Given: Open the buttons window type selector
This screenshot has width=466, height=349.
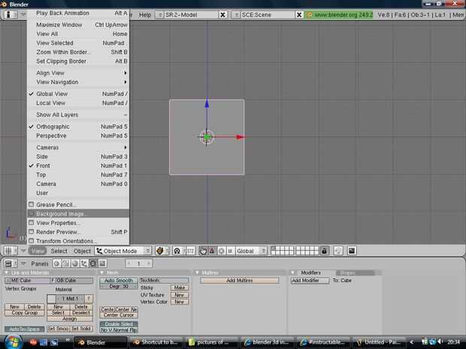Looking at the screenshot, I should [x=11, y=263].
